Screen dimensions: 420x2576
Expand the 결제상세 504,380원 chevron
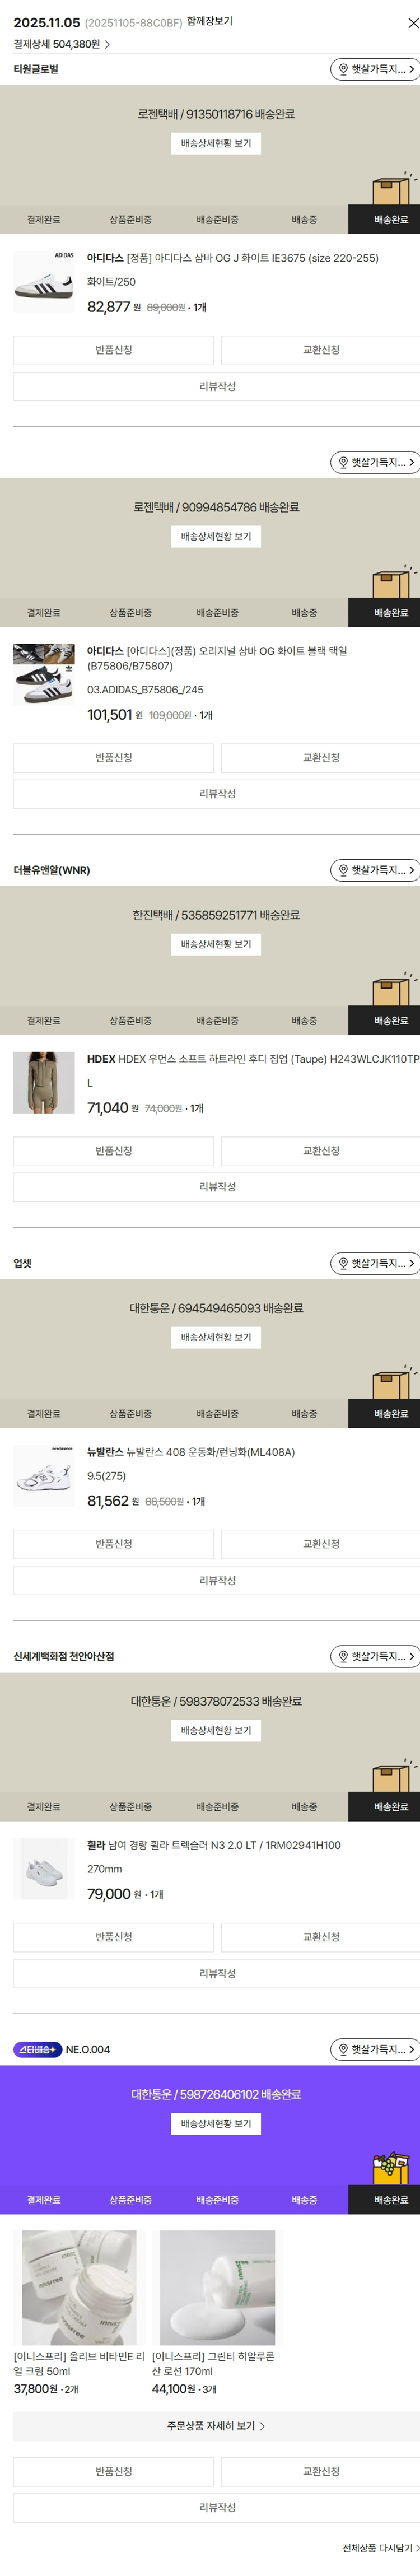coord(107,45)
